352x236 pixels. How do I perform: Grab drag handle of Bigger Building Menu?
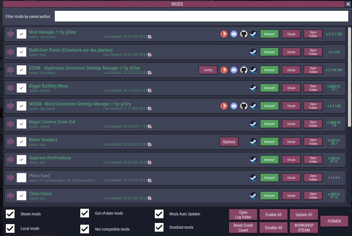10,88
